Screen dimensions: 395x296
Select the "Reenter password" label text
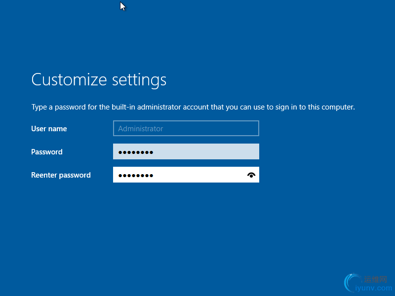(x=61, y=175)
